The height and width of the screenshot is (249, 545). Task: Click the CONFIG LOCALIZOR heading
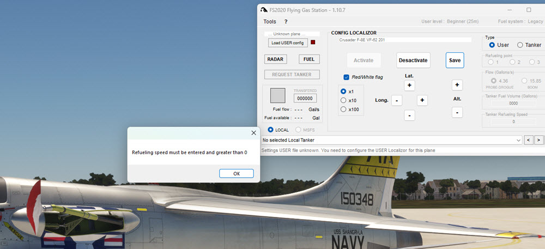tap(354, 33)
